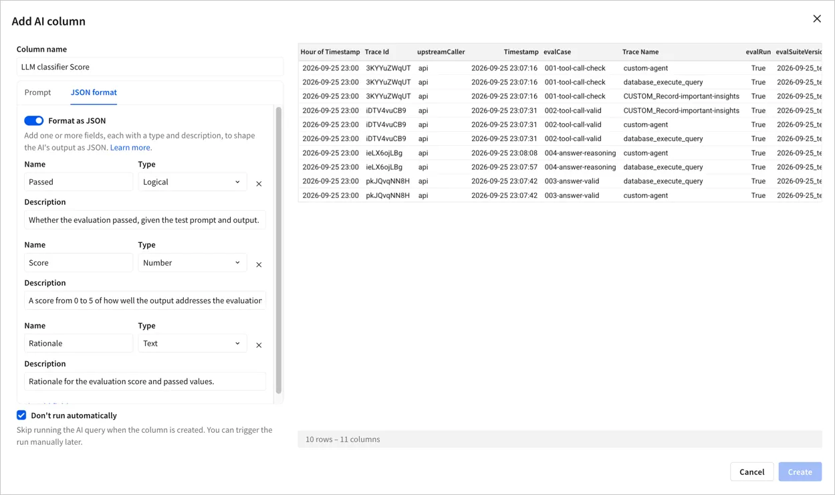
Task: Click the evalRun column header
Action: click(x=758, y=52)
